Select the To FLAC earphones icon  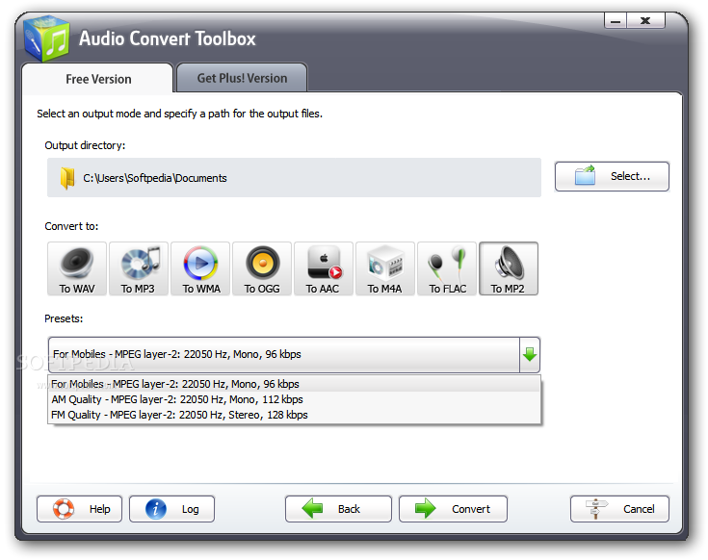[x=447, y=268]
